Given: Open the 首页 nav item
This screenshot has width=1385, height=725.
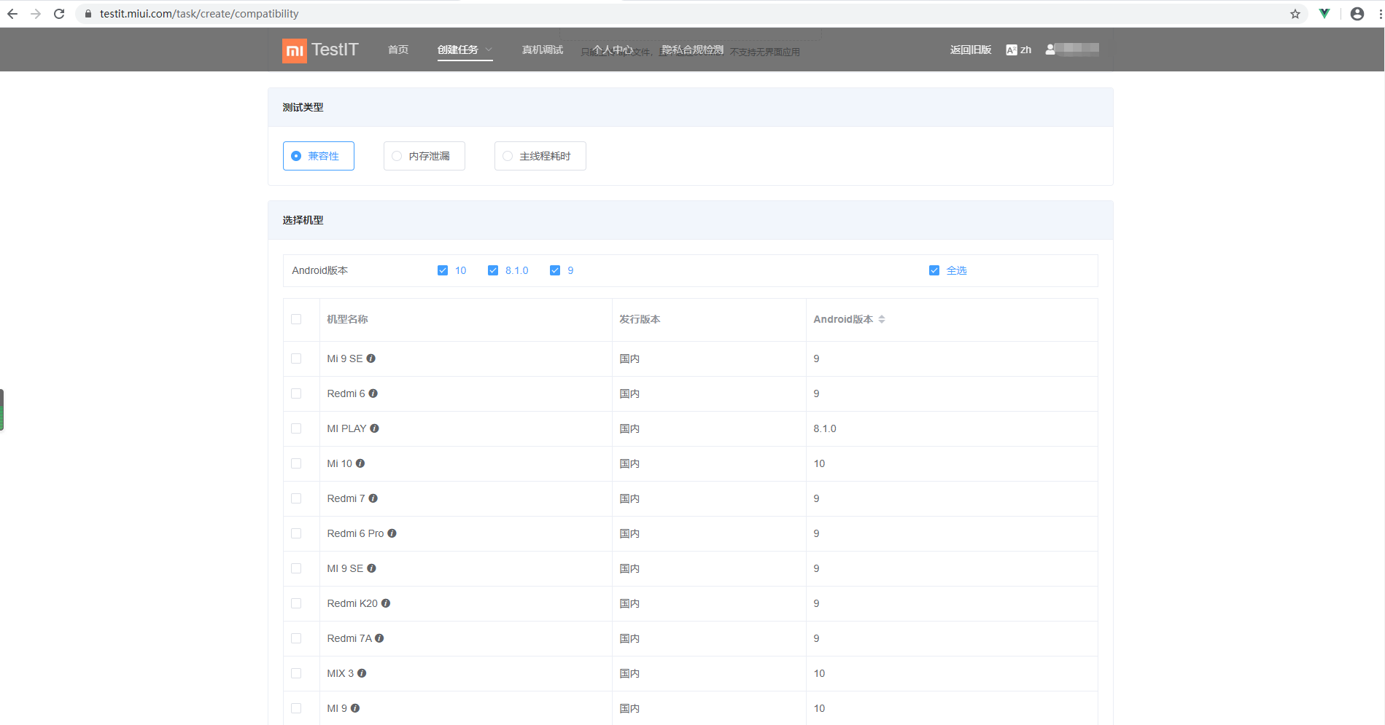Looking at the screenshot, I should point(398,50).
